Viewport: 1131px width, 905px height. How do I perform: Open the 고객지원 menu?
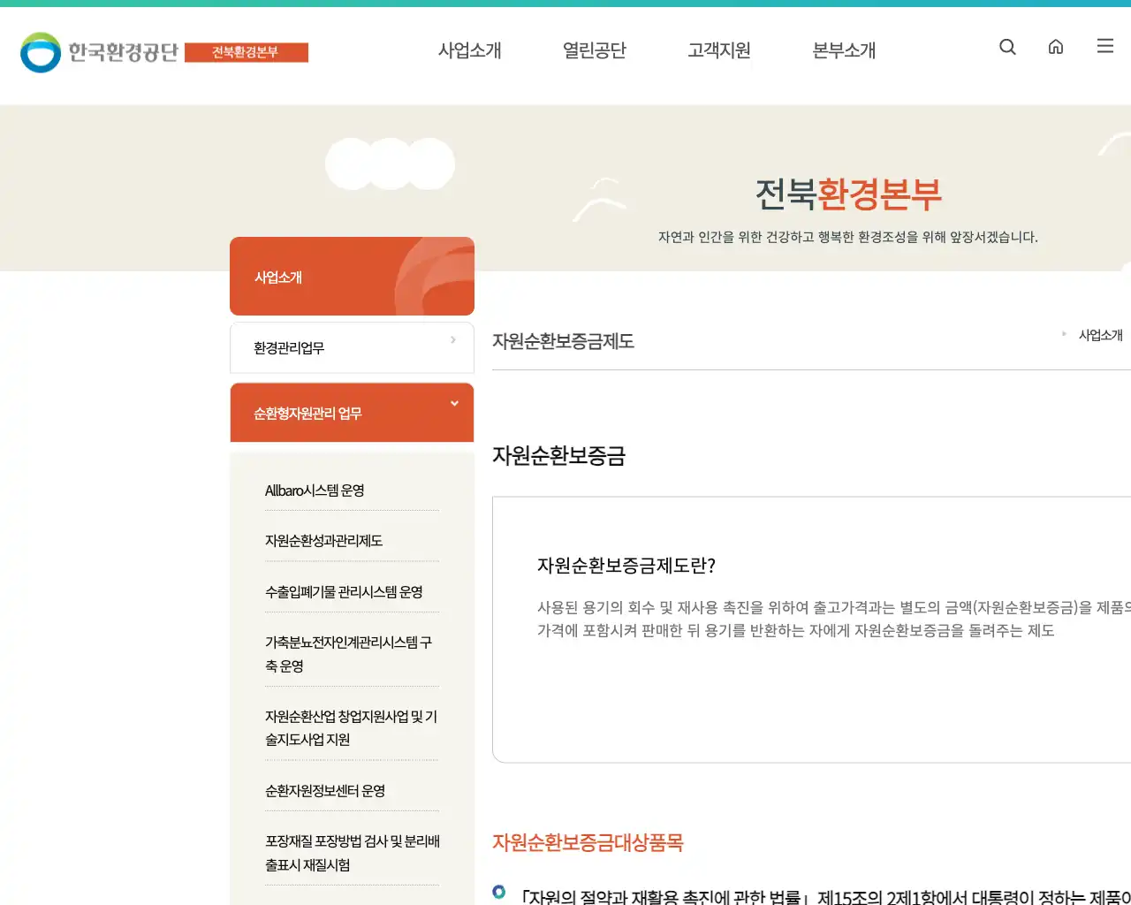coord(718,50)
